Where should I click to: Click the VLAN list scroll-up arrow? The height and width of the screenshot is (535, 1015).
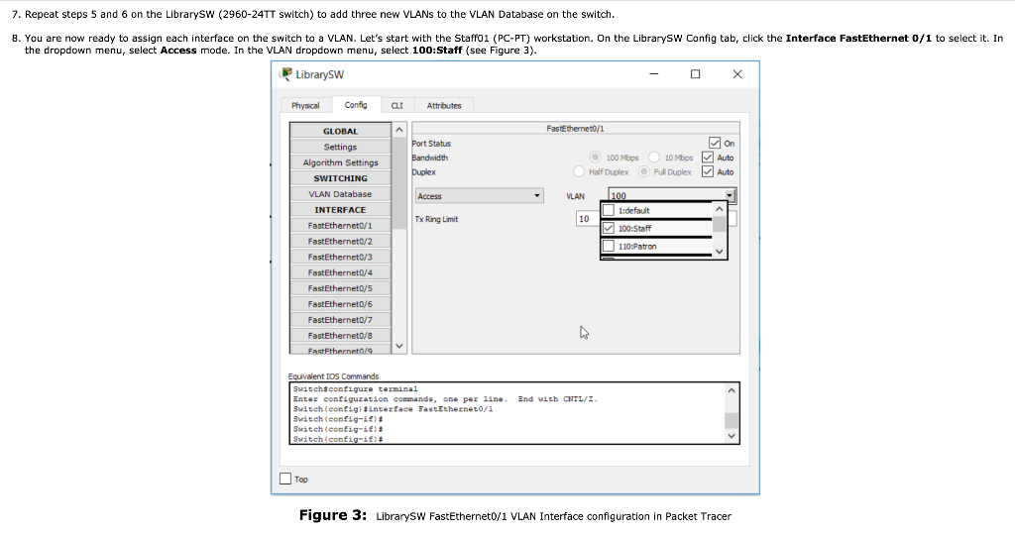click(720, 210)
